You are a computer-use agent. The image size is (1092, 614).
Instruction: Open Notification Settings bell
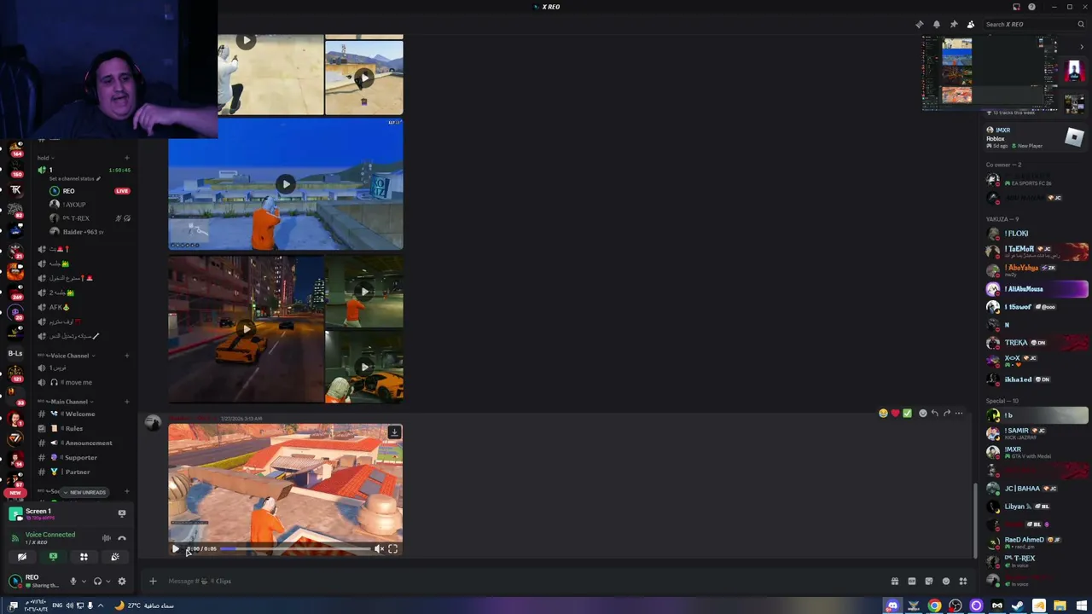click(936, 24)
